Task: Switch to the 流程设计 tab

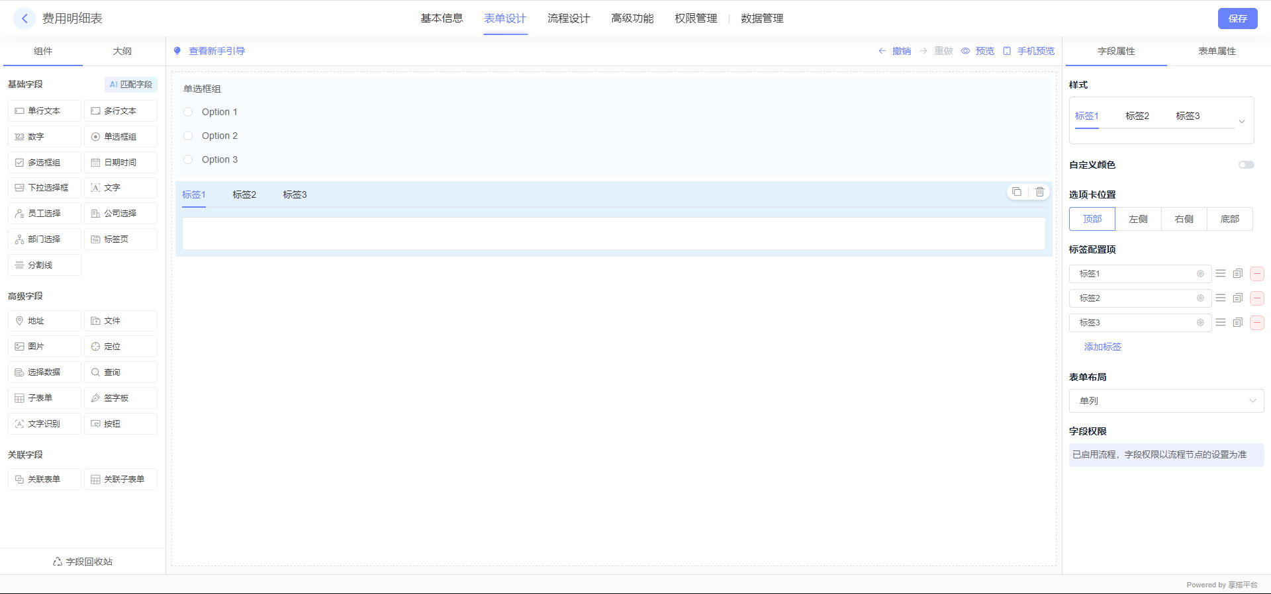Action: pos(568,19)
